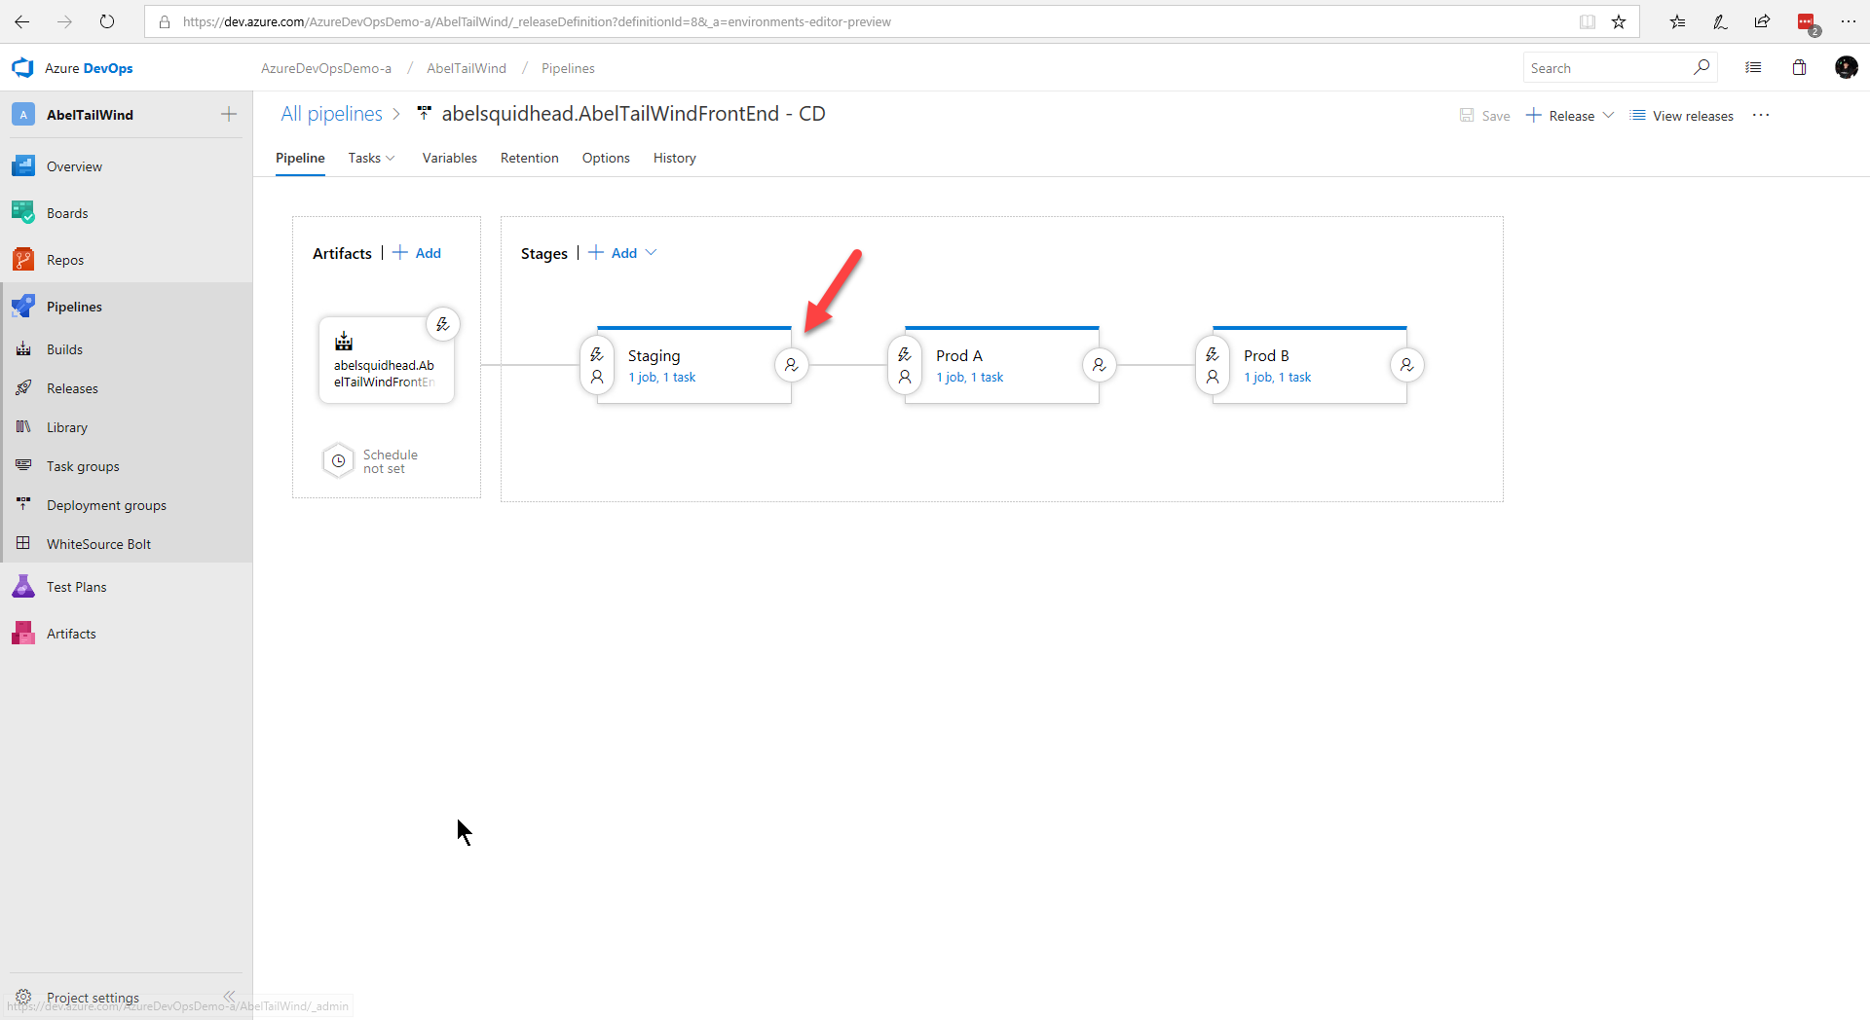Open Project settings gear
1870x1020 pixels.
click(23, 997)
